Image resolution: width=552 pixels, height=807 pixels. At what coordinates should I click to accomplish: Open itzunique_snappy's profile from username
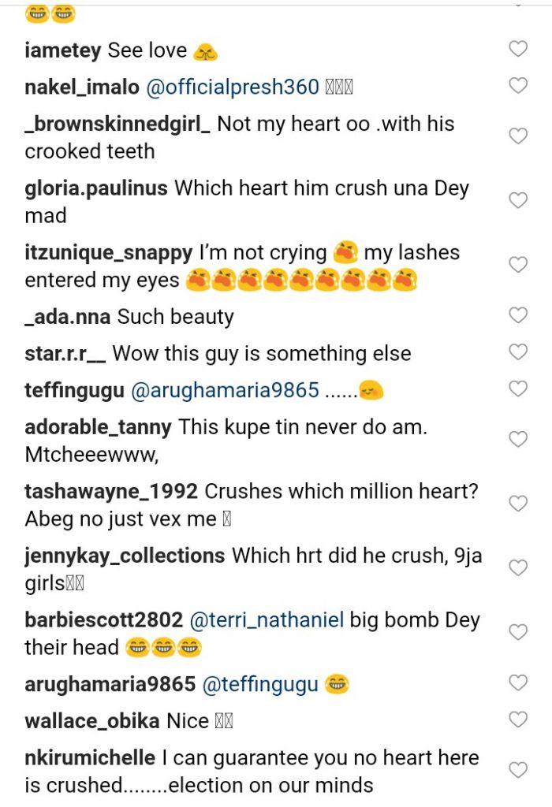click(108, 254)
